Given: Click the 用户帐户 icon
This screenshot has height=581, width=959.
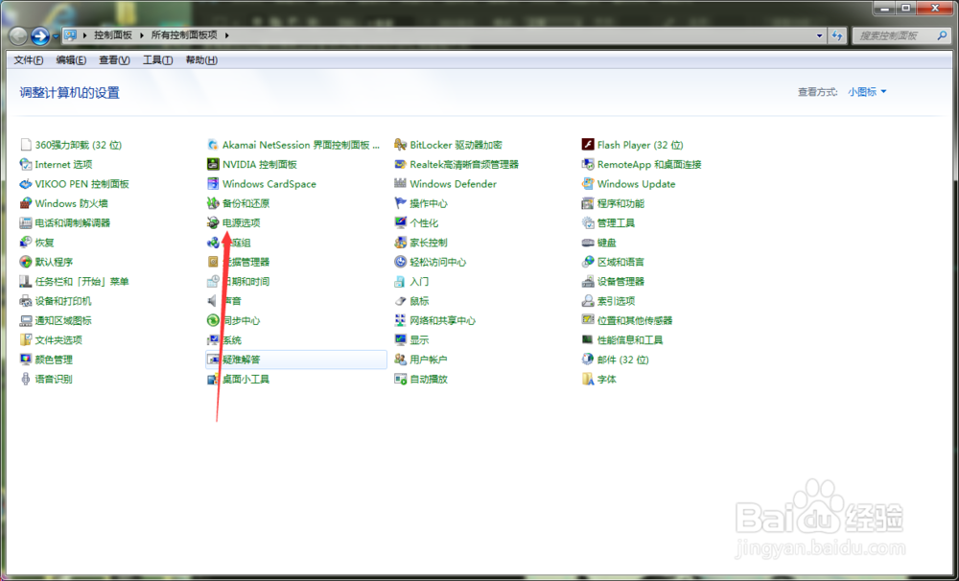Looking at the screenshot, I should (400, 360).
